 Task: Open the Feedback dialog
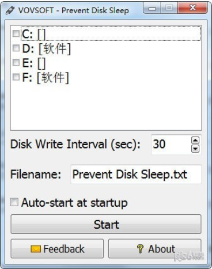click(x=57, y=249)
